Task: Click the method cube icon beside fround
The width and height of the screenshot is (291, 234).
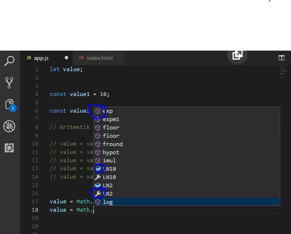Action: pos(98,144)
